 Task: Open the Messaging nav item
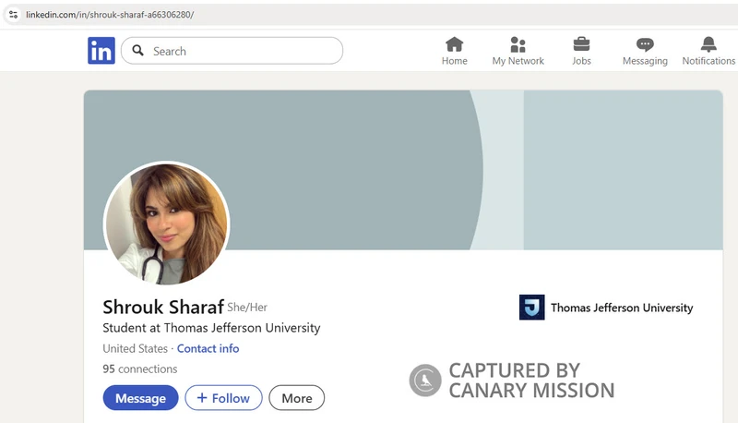(645, 51)
